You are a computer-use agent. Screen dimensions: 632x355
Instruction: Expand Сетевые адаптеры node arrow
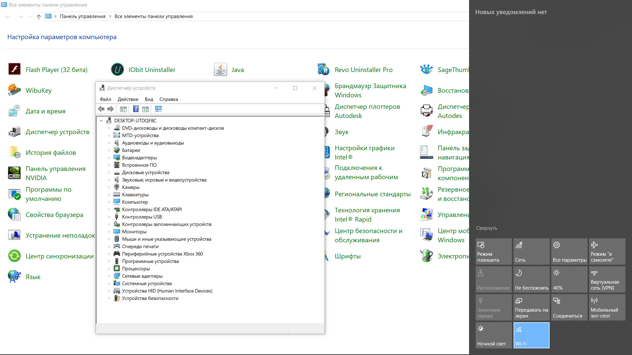pyautogui.click(x=109, y=276)
